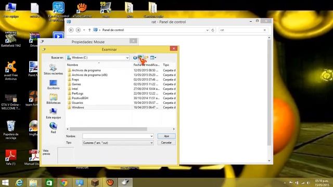This screenshot has height=187, width=333.
Task: Show hidden system tray icons
Action: pyautogui.click(x=285, y=183)
